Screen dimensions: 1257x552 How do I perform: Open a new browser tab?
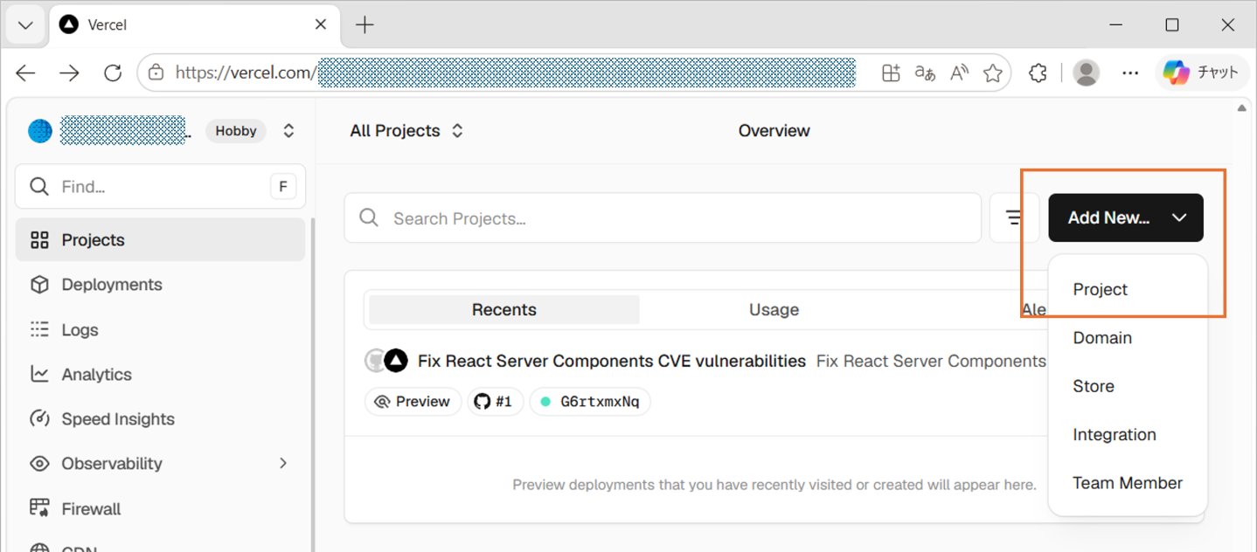pyautogui.click(x=365, y=24)
